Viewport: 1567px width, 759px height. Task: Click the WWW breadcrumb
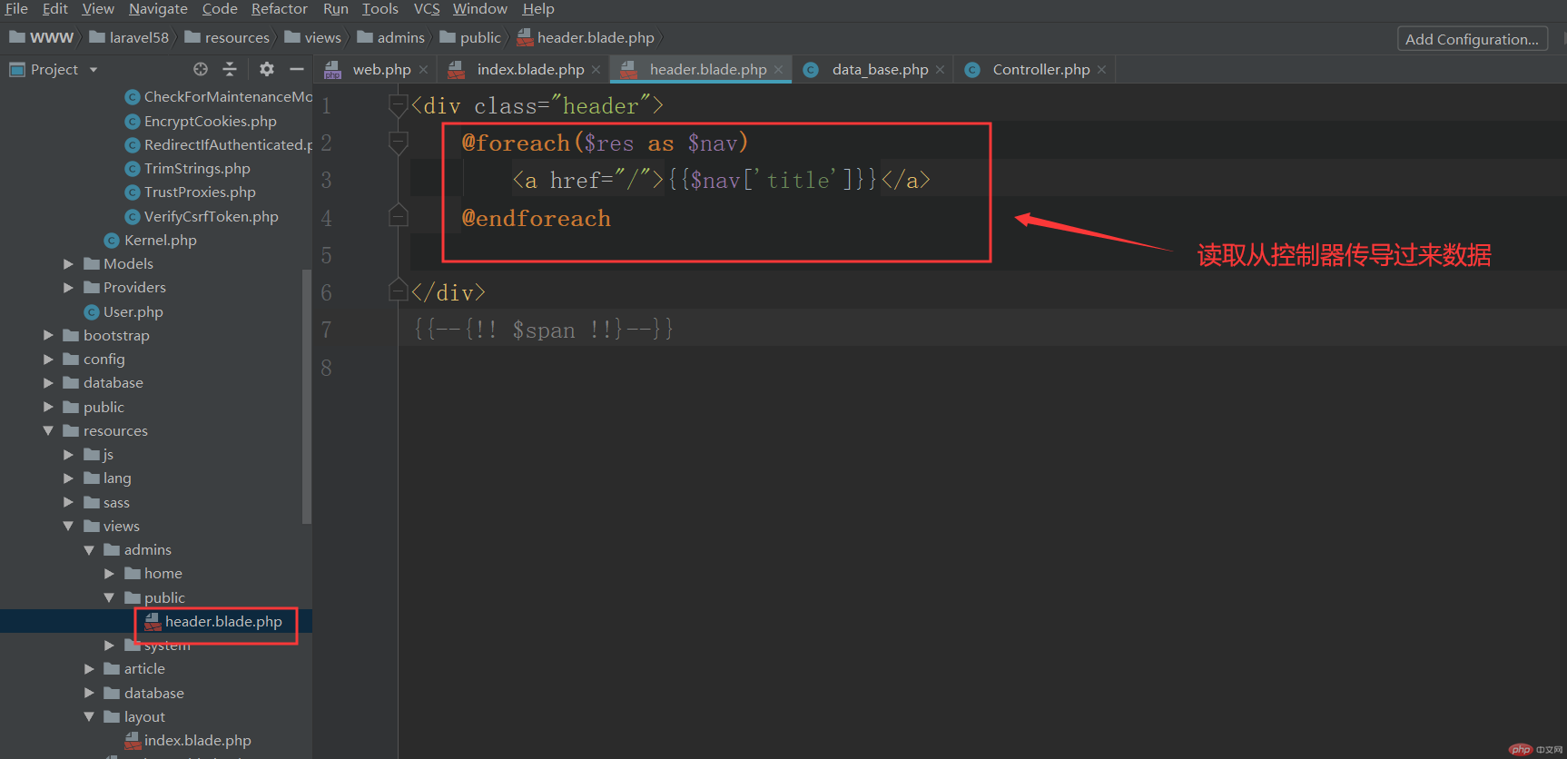[42, 38]
